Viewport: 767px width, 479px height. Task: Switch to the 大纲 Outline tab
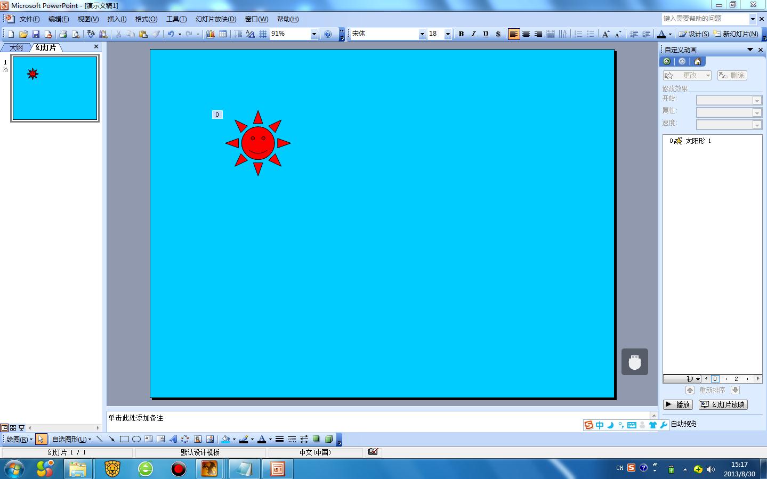16,47
